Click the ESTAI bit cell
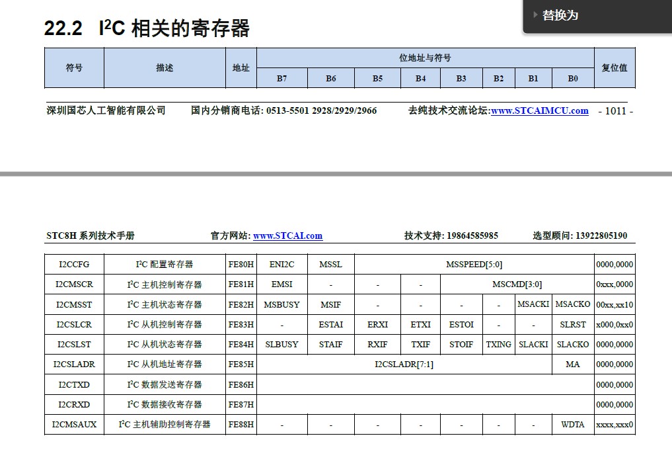The height and width of the screenshot is (471, 672). coord(331,324)
